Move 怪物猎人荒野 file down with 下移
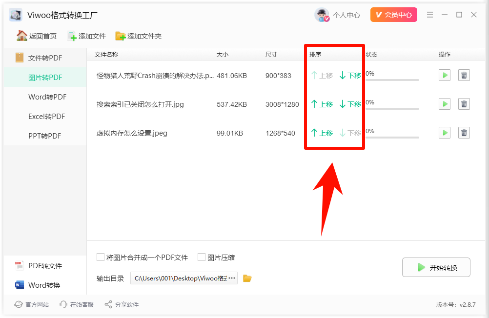 pos(350,76)
